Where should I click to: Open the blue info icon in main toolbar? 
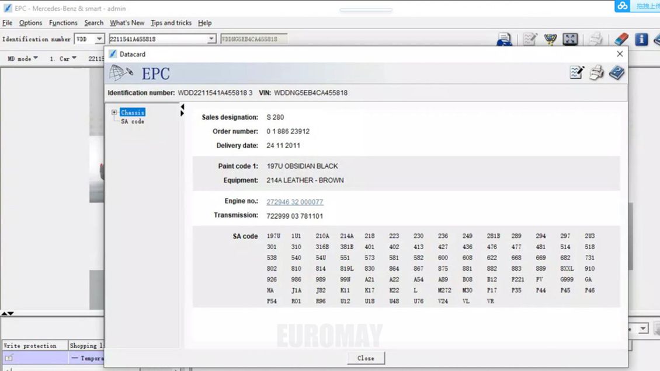(641, 39)
